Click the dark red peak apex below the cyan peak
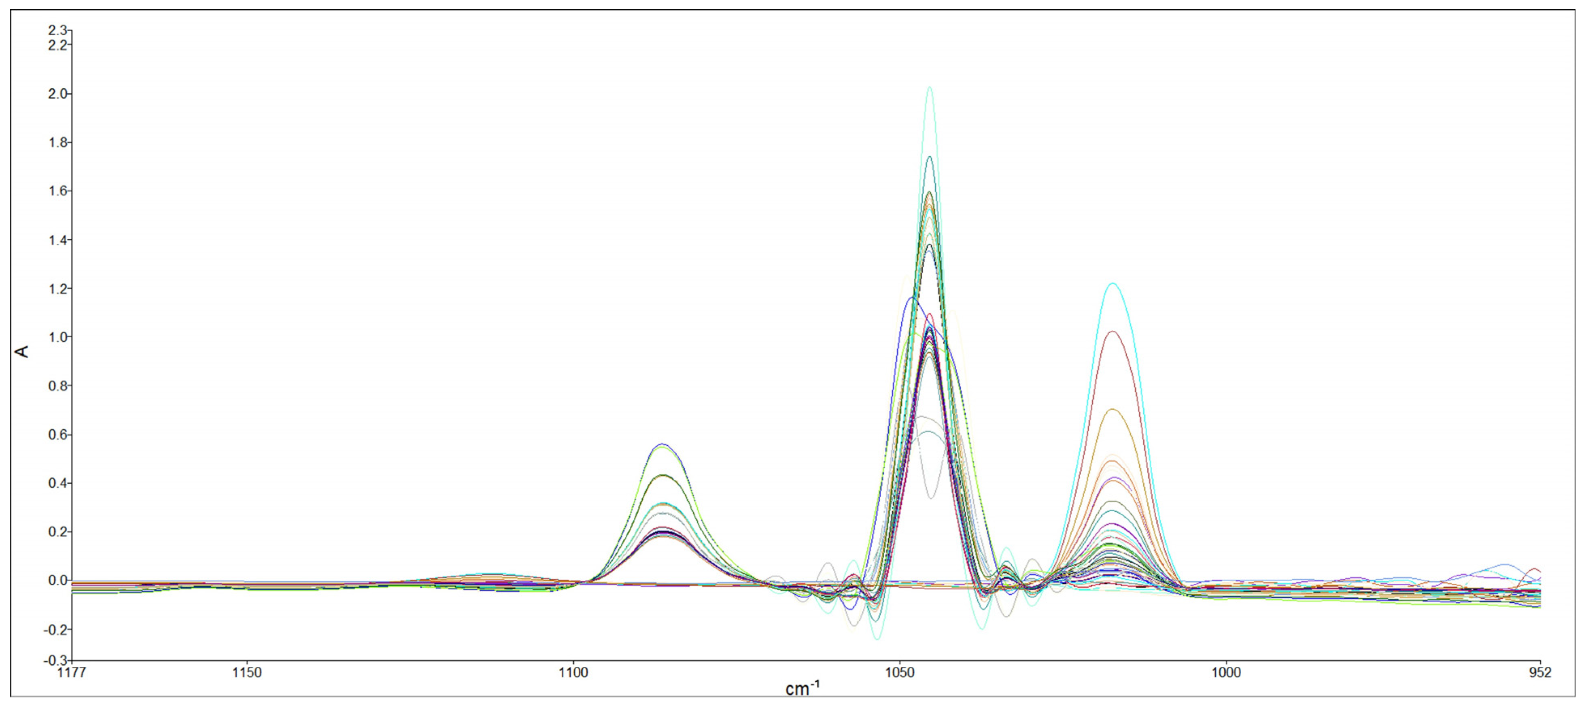 1113,332
